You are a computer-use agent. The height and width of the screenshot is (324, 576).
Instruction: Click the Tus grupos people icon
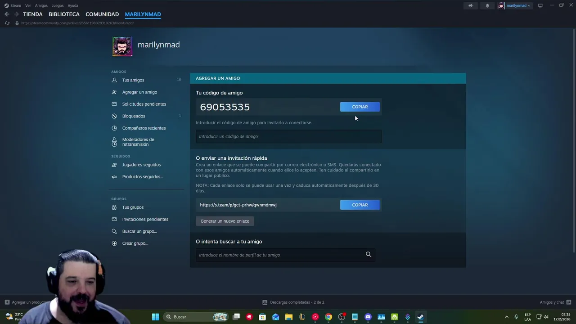[x=114, y=207]
